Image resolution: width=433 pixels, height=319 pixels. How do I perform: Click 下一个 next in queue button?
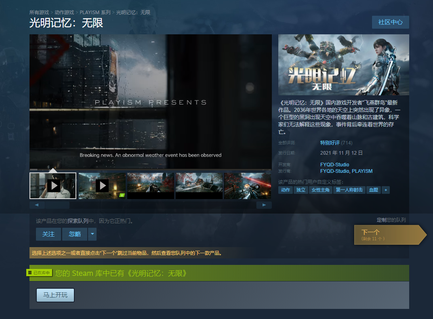[390, 235]
